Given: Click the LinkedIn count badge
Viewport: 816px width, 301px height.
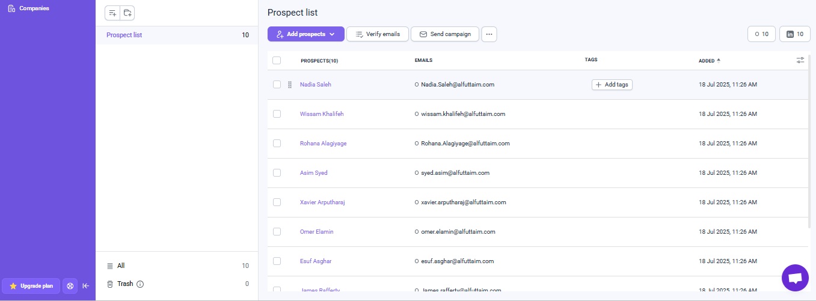Looking at the screenshot, I should 794,34.
